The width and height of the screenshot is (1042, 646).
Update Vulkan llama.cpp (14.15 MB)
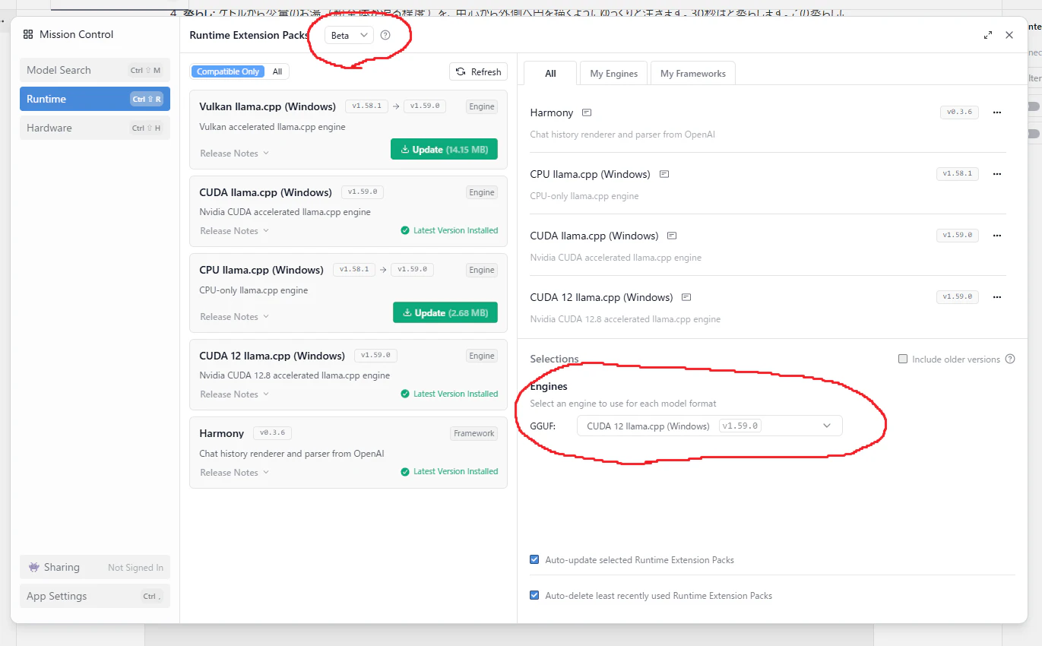(x=444, y=149)
